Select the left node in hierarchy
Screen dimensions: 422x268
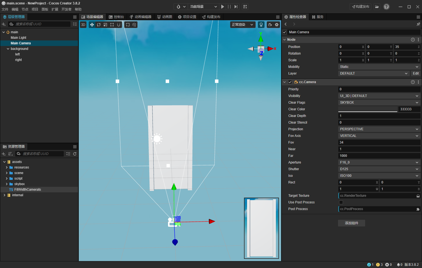coord(17,54)
